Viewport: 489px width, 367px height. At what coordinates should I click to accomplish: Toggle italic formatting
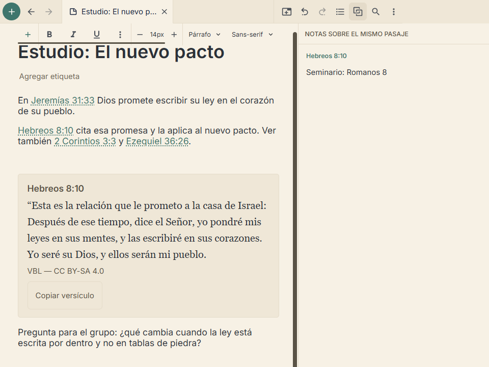coord(73,34)
